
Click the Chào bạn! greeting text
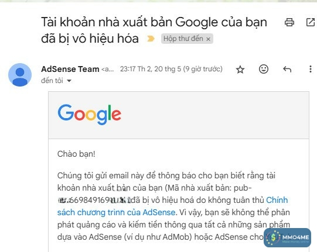pyautogui.click(x=76, y=154)
